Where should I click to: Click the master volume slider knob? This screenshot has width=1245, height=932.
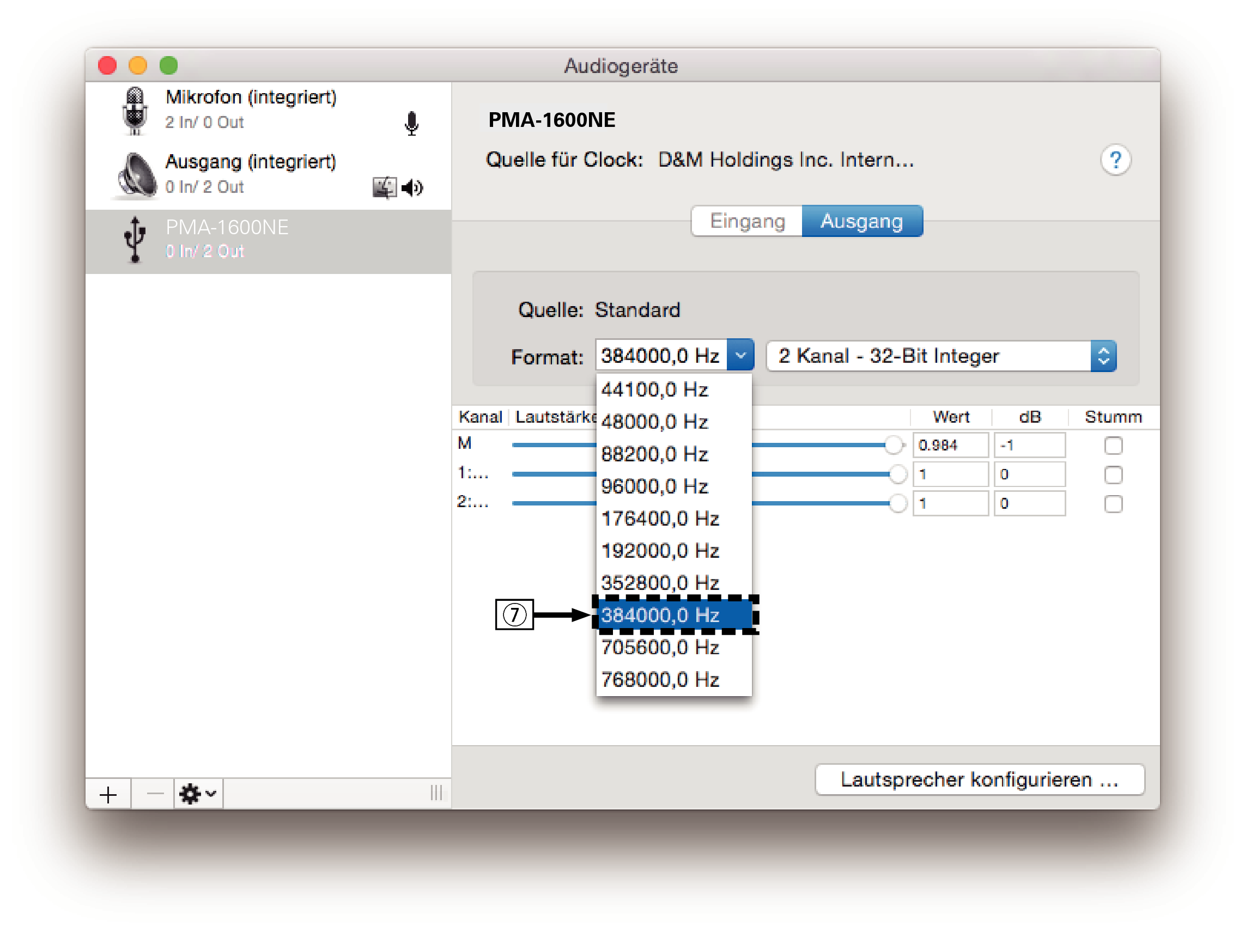893,445
